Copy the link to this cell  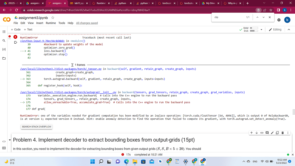(x=262, y=133)
